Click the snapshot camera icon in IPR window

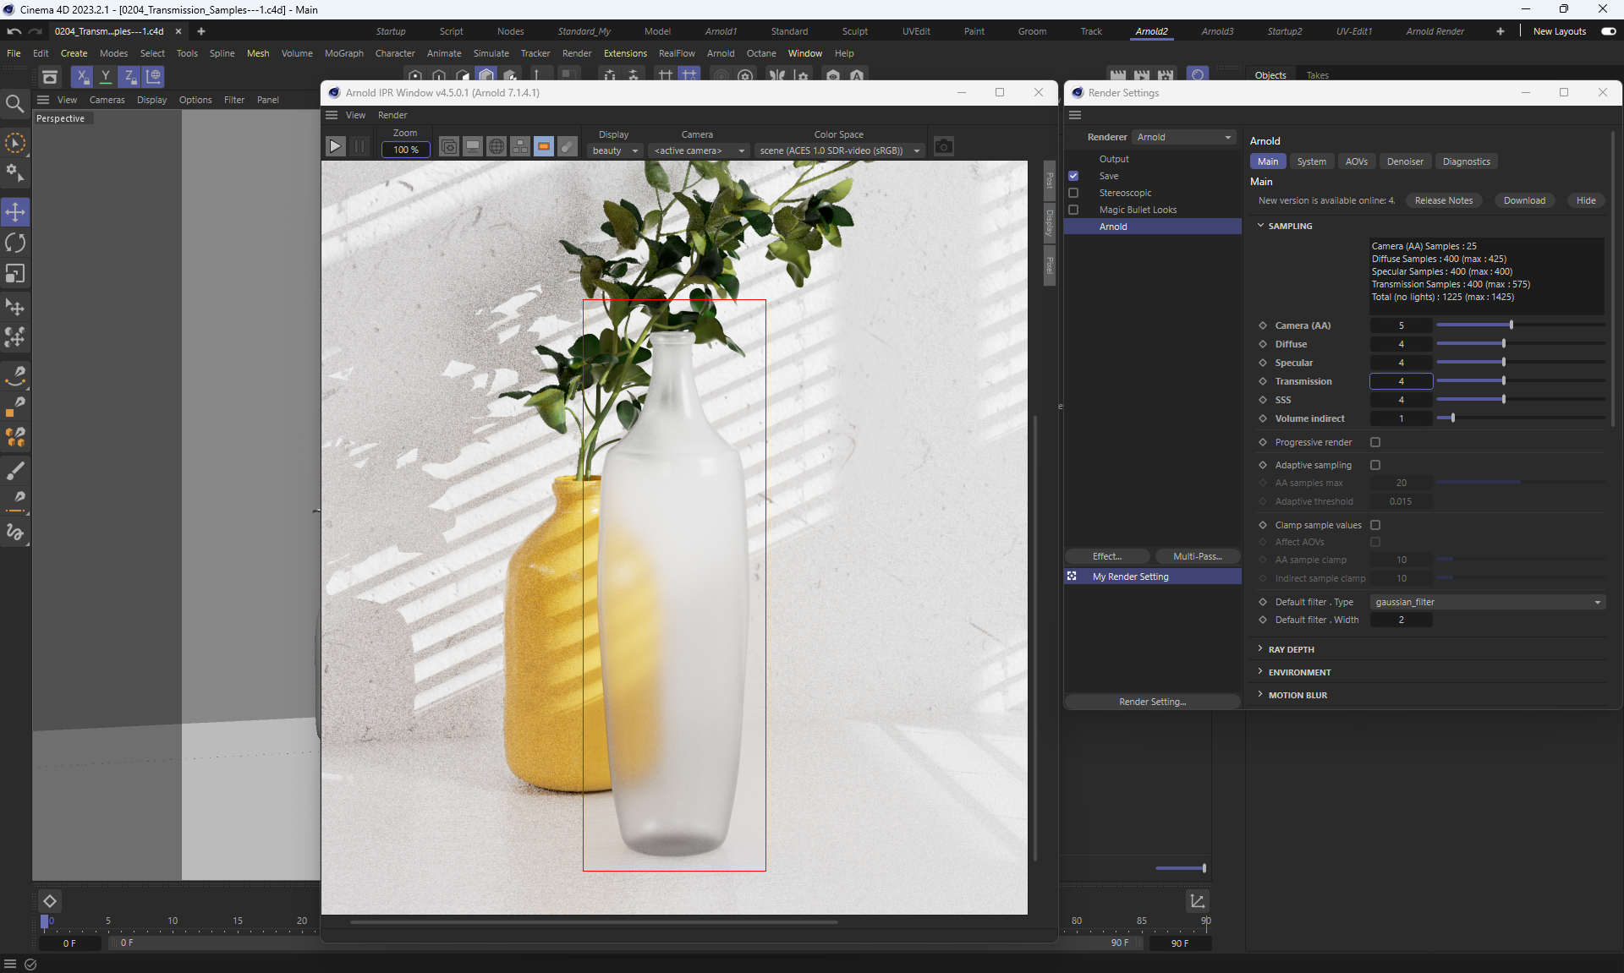pyautogui.click(x=943, y=147)
